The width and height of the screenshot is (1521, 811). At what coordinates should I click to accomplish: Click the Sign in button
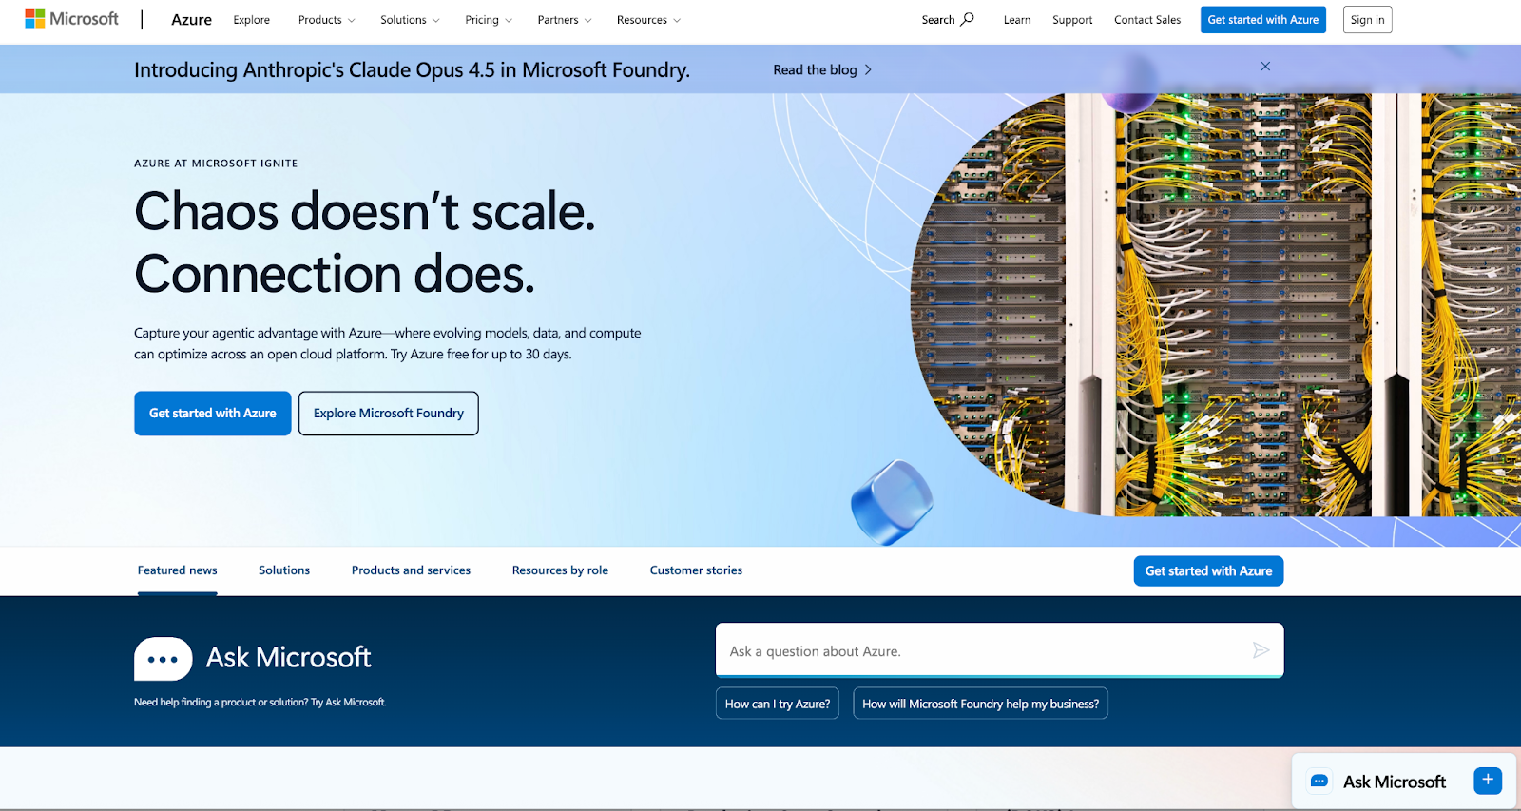pyautogui.click(x=1367, y=20)
